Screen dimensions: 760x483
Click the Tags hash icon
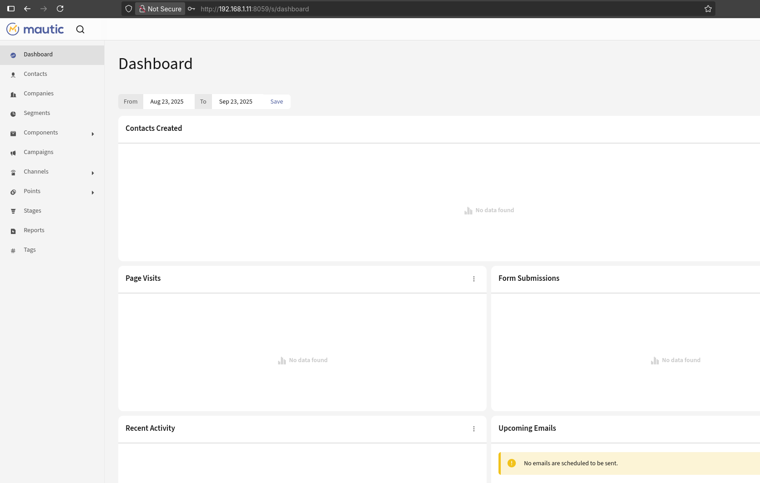(x=13, y=250)
